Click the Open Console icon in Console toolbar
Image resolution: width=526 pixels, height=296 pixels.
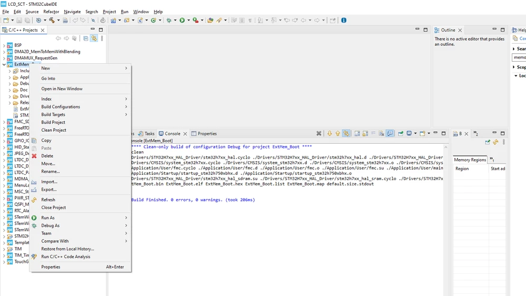pyautogui.click(x=422, y=133)
